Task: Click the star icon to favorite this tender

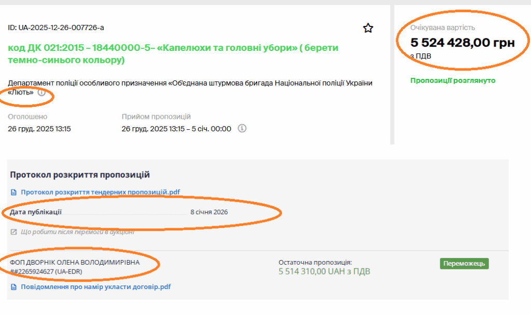Action: [368, 28]
